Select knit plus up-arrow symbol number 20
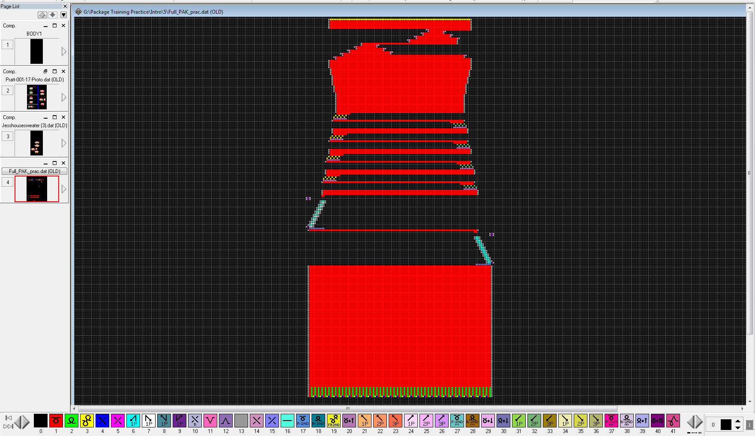This screenshot has height=436, width=755. [x=349, y=421]
